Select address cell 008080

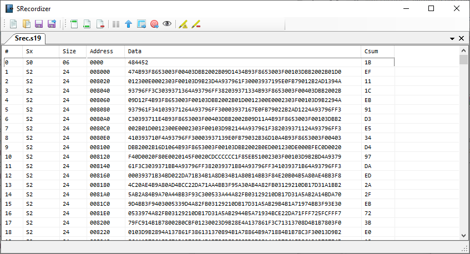[x=100, y=110]
